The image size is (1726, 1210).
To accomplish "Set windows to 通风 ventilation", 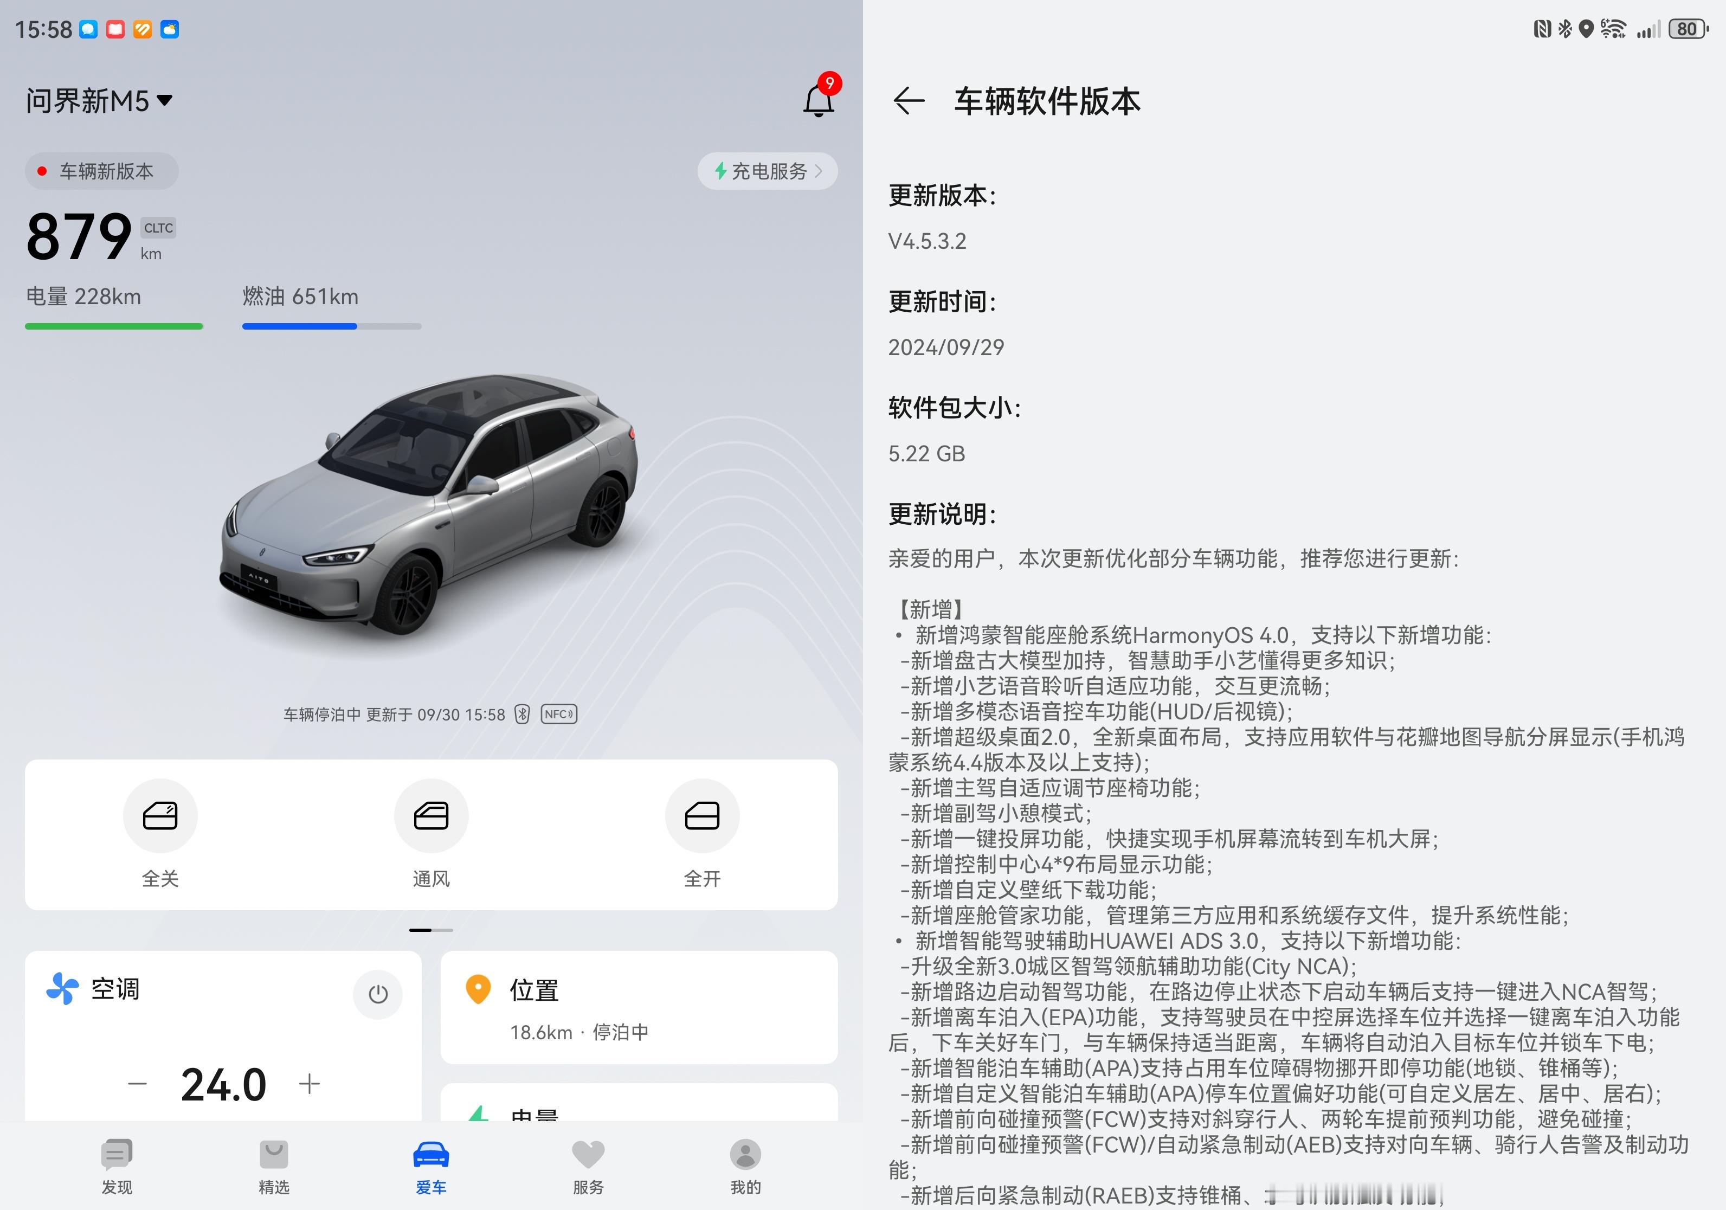I will pos(431,834).
